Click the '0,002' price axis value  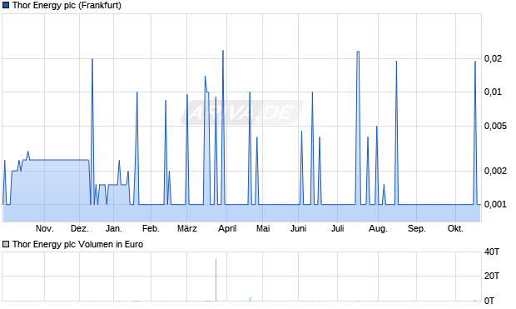[495, 171]
